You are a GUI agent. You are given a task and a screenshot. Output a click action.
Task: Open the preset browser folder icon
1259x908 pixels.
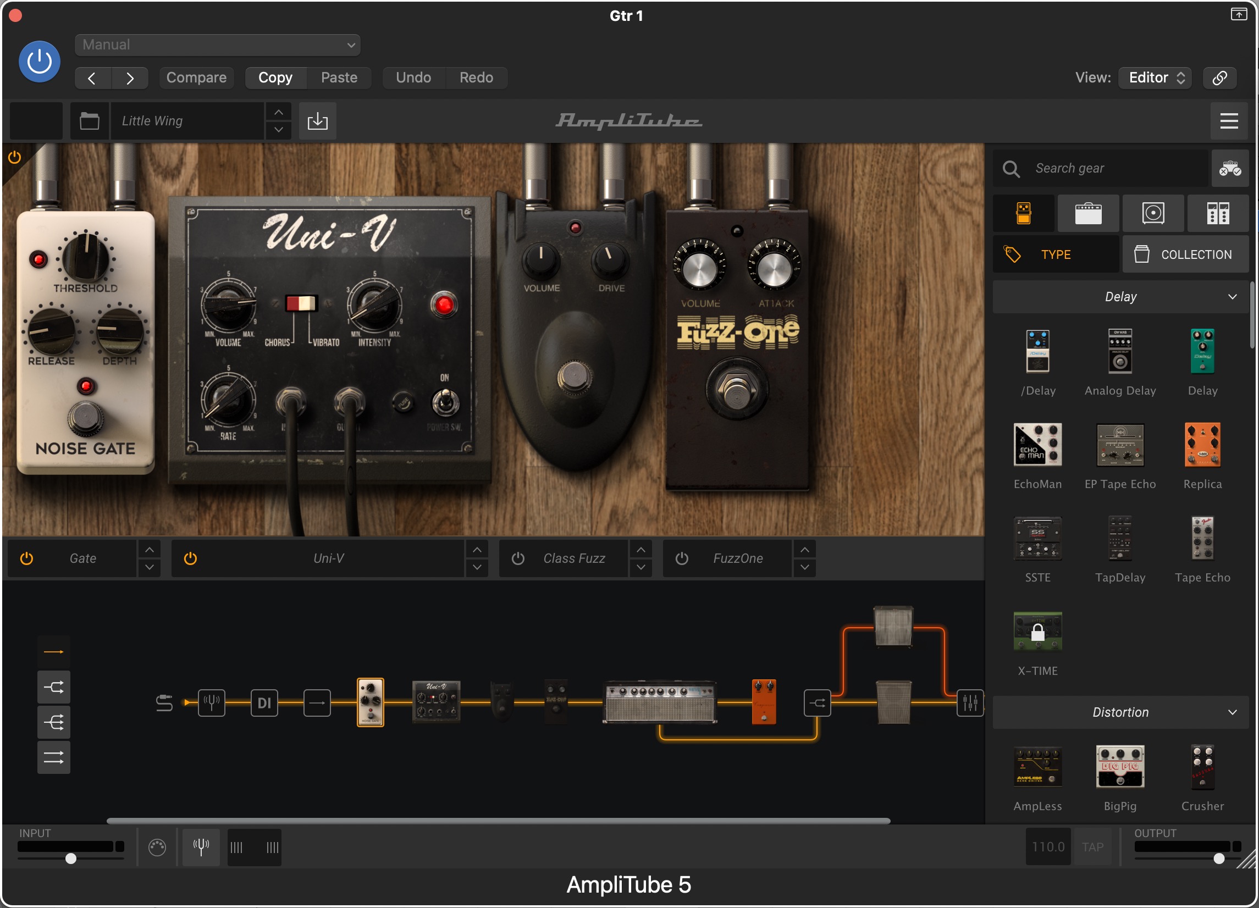coord(90,120)
